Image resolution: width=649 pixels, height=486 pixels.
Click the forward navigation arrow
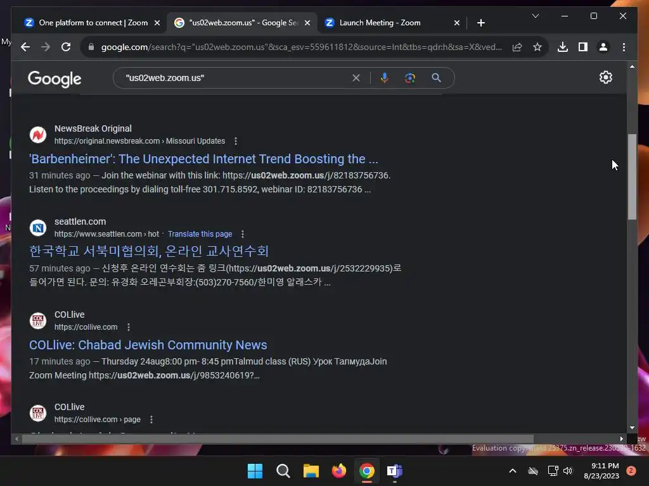46,47
